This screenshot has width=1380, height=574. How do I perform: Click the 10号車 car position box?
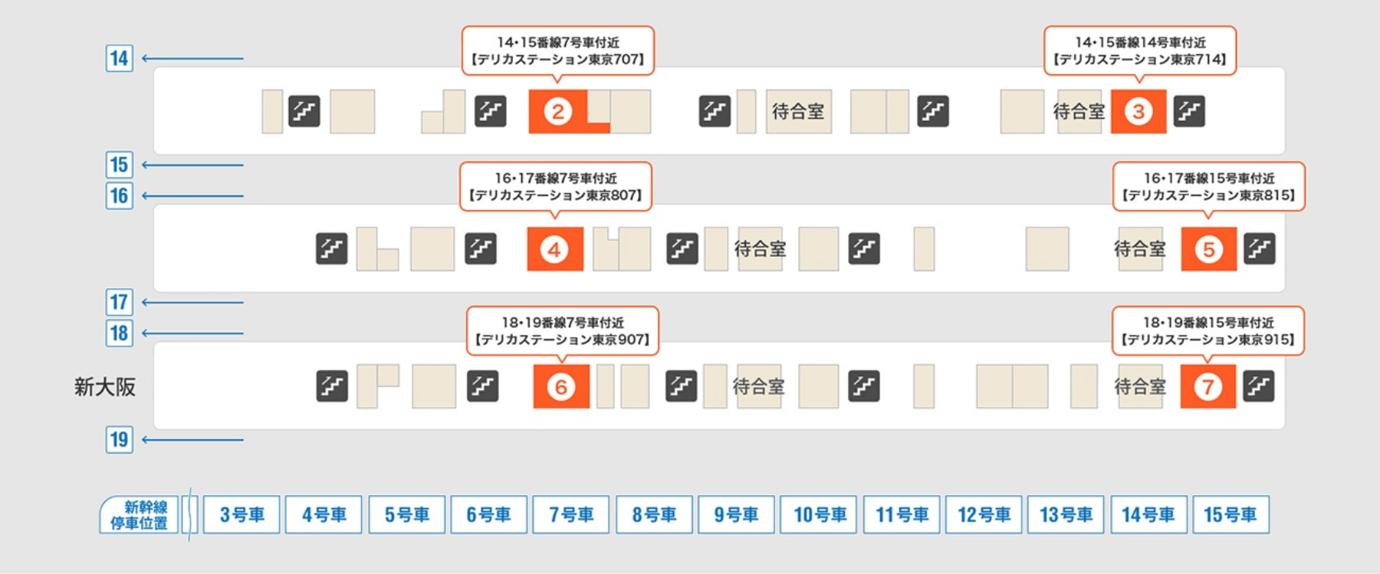pyautogui.click(x=820, y=514)
